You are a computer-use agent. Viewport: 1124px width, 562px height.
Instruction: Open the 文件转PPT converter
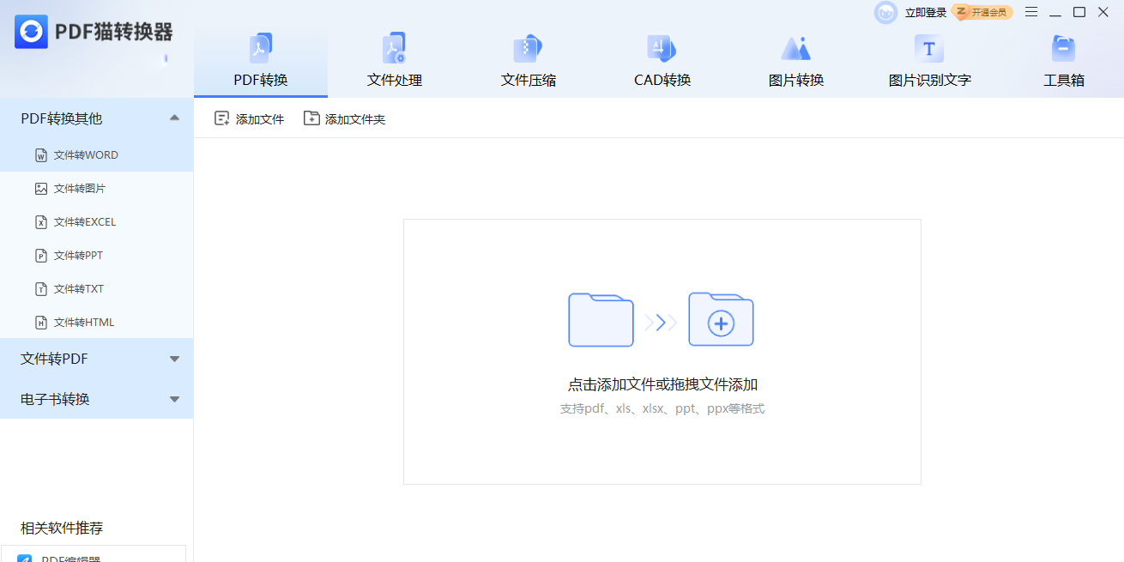[x=86, y=255]
